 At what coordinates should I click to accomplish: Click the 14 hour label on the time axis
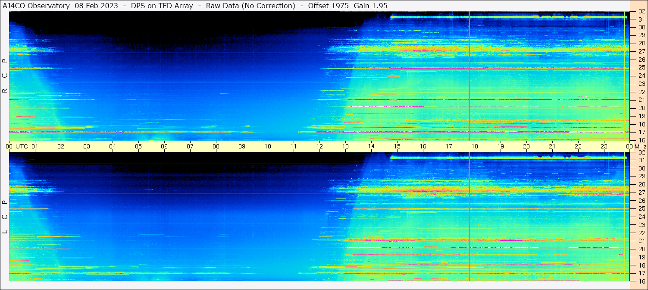tap(371, 146)
